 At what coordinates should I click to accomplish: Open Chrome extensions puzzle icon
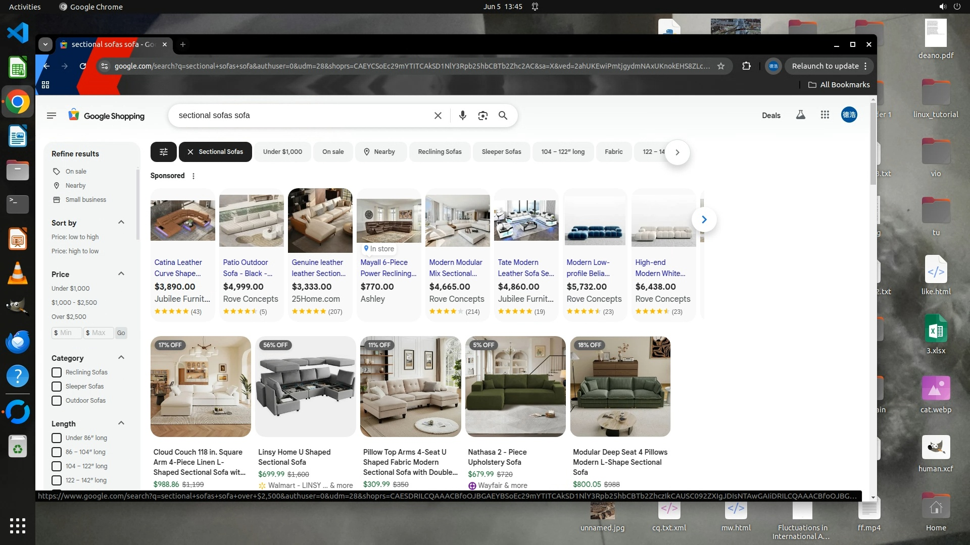(x=746, y=66)
